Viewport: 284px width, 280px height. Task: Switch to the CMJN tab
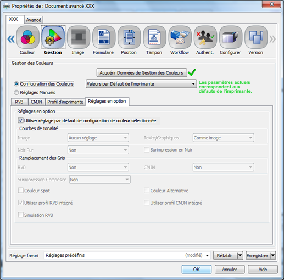click(36, 102)
